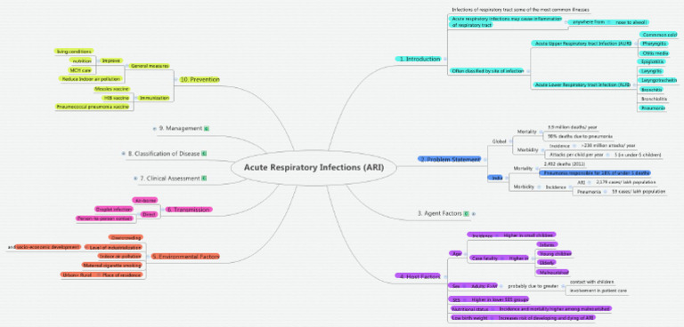Viewport: 684px width, 327px height.
Task: Select the Air-borne node under Transmission
Action: tap(144, 200)
